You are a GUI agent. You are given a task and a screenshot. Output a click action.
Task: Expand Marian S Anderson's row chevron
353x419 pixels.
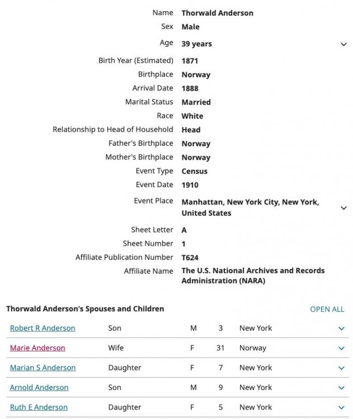pyautogui.click(x=341, y=368)
